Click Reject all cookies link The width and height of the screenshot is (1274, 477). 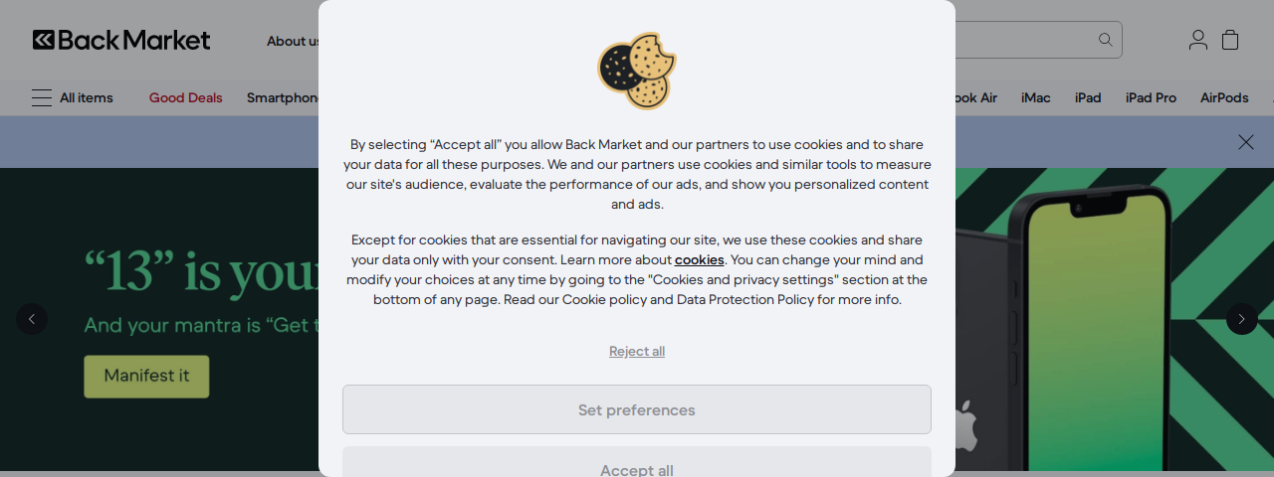point(637,351)
